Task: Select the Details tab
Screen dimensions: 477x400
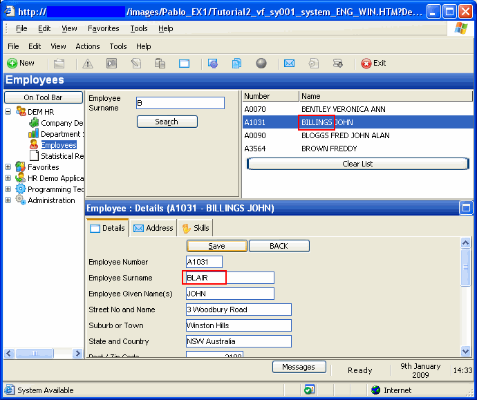Action: tap(107, 228)
